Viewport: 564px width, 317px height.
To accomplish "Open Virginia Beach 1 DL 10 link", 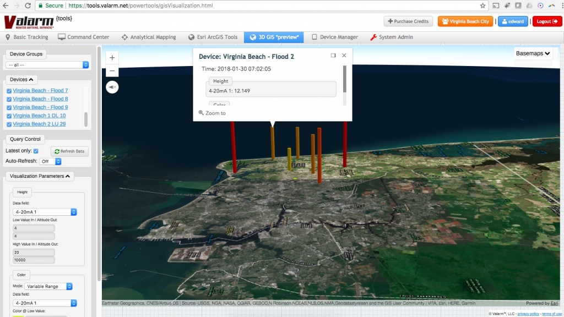I will coord(39,116).
